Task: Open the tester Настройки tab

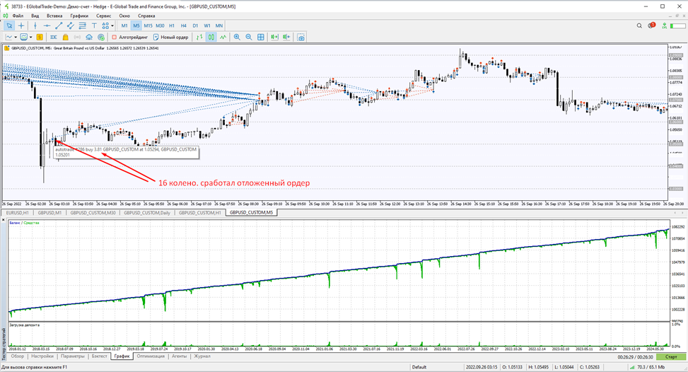Action: click(42, 356)
